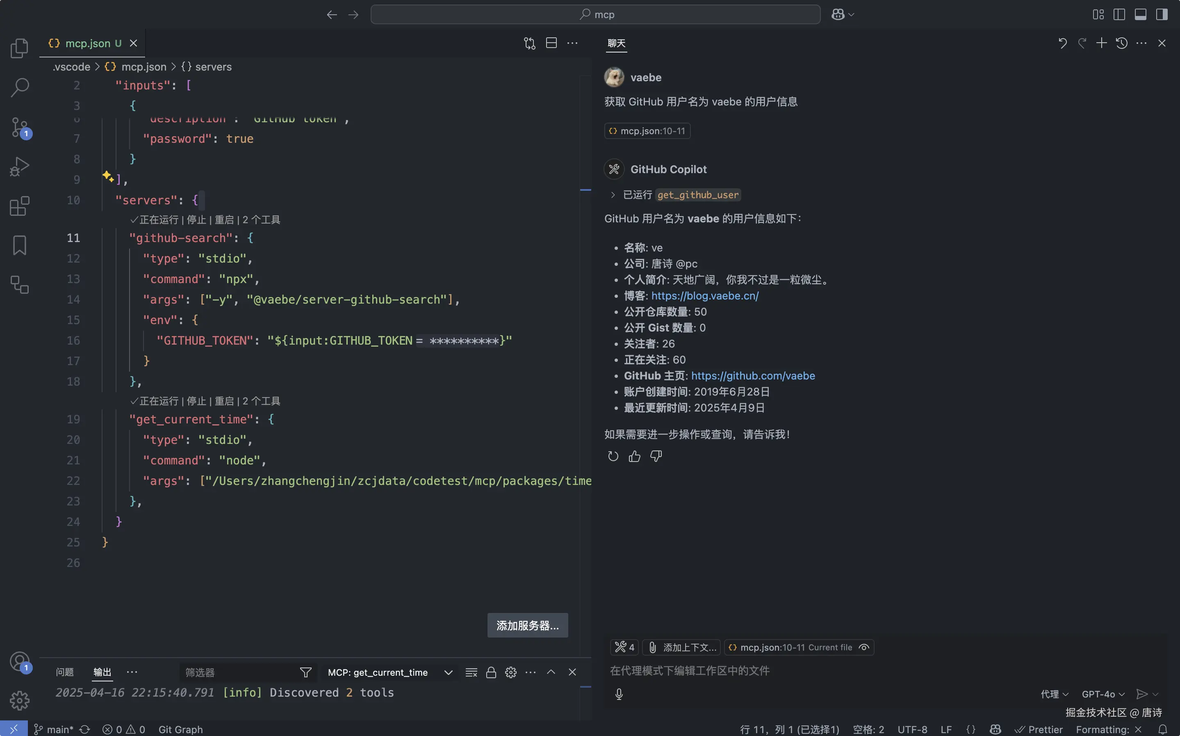Open Run and Debug view

(x=19, y=167)
